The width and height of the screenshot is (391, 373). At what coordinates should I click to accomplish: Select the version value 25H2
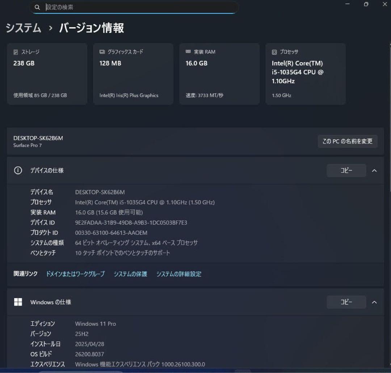(x=82, y=334)
